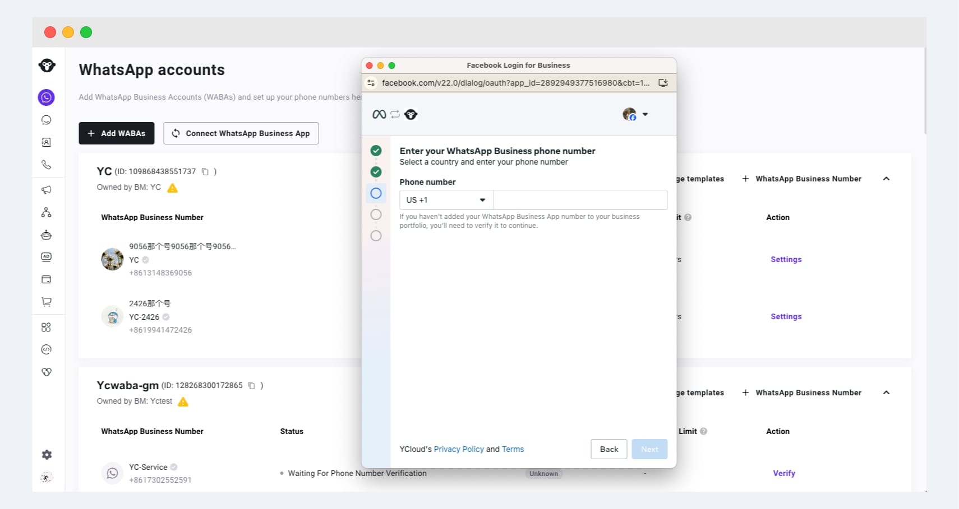Click help icon next to Limit column
Screen dimensions: 959x509
(704, 431)
